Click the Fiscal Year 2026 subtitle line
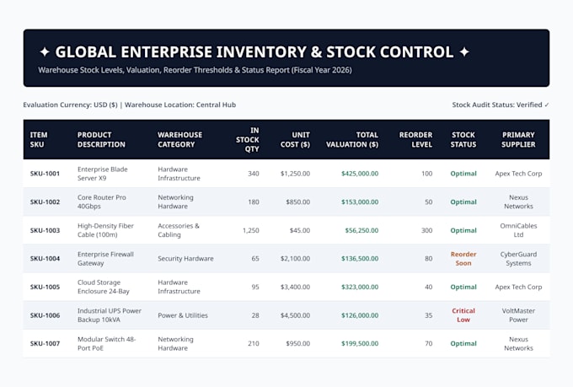 [195, 70]
